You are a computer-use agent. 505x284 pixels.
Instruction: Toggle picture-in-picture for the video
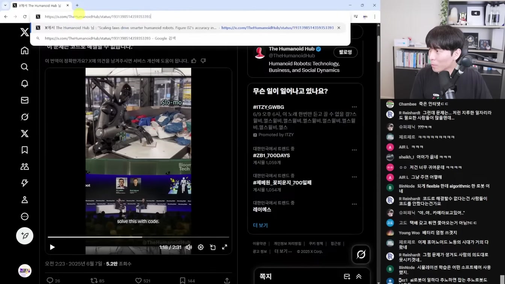coord(213,247)
